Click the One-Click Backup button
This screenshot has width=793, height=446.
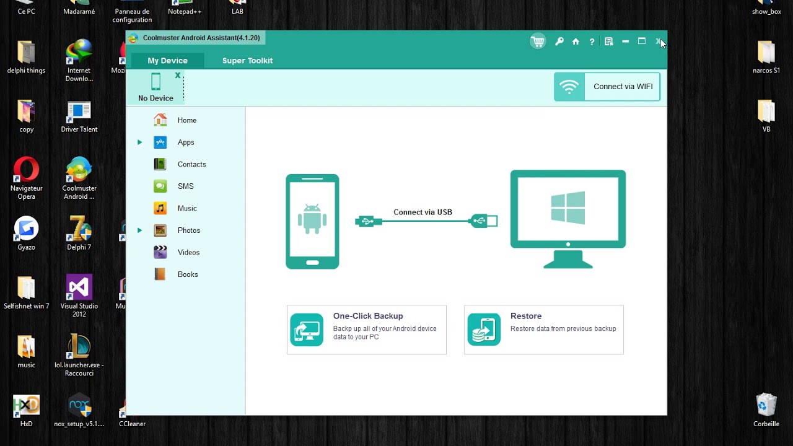click(x=367, y=330)
